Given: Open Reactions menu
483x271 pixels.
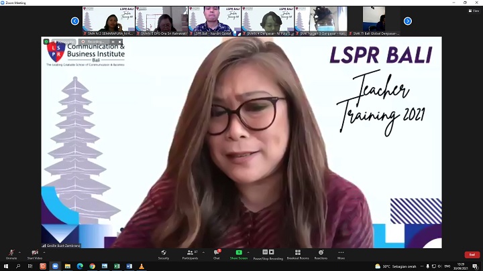Looking at the screenshot, I should (321, 254).
